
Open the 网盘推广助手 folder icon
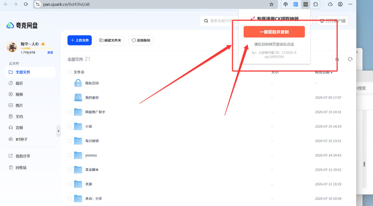point(78,112)
